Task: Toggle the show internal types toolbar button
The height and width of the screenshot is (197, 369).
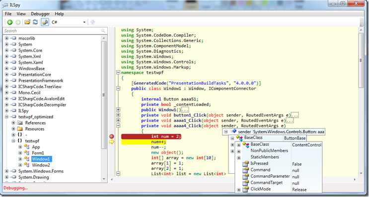Action: (x=45, y=22)
